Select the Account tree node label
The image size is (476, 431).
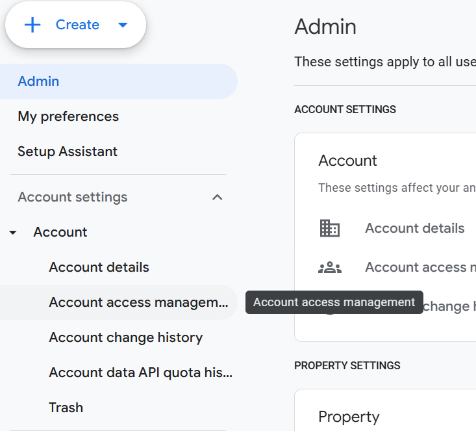[x=60, y=232]
